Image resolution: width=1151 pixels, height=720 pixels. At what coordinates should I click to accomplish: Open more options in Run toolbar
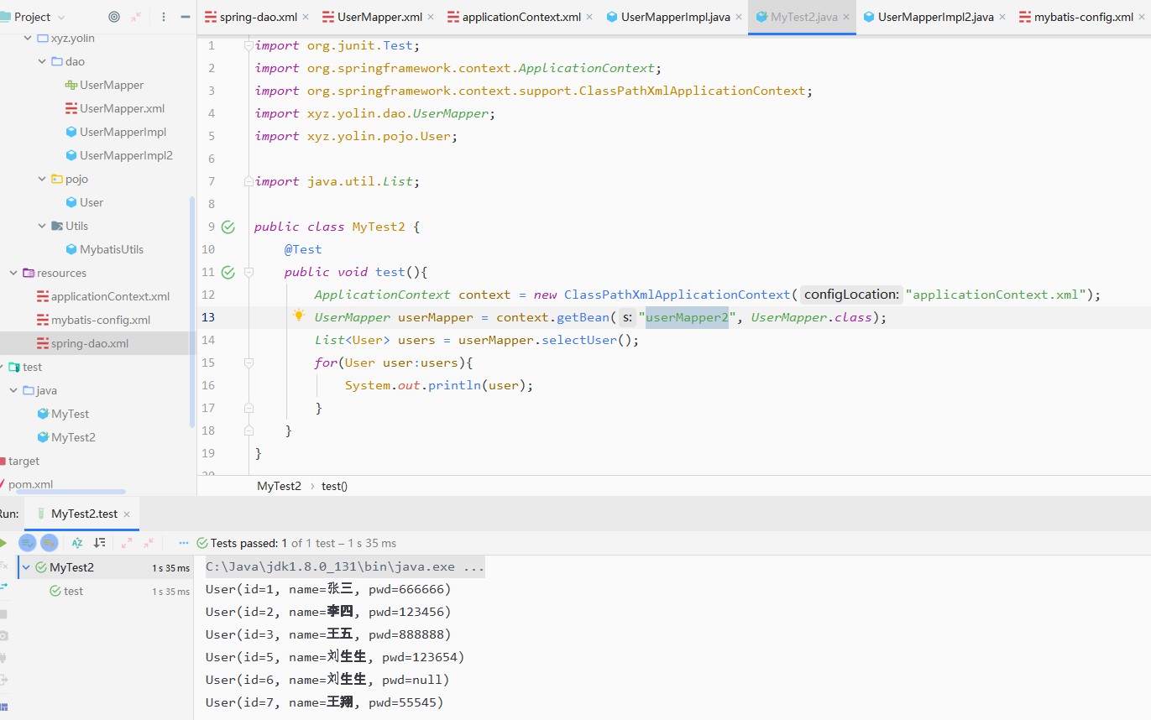coord(184,543)
